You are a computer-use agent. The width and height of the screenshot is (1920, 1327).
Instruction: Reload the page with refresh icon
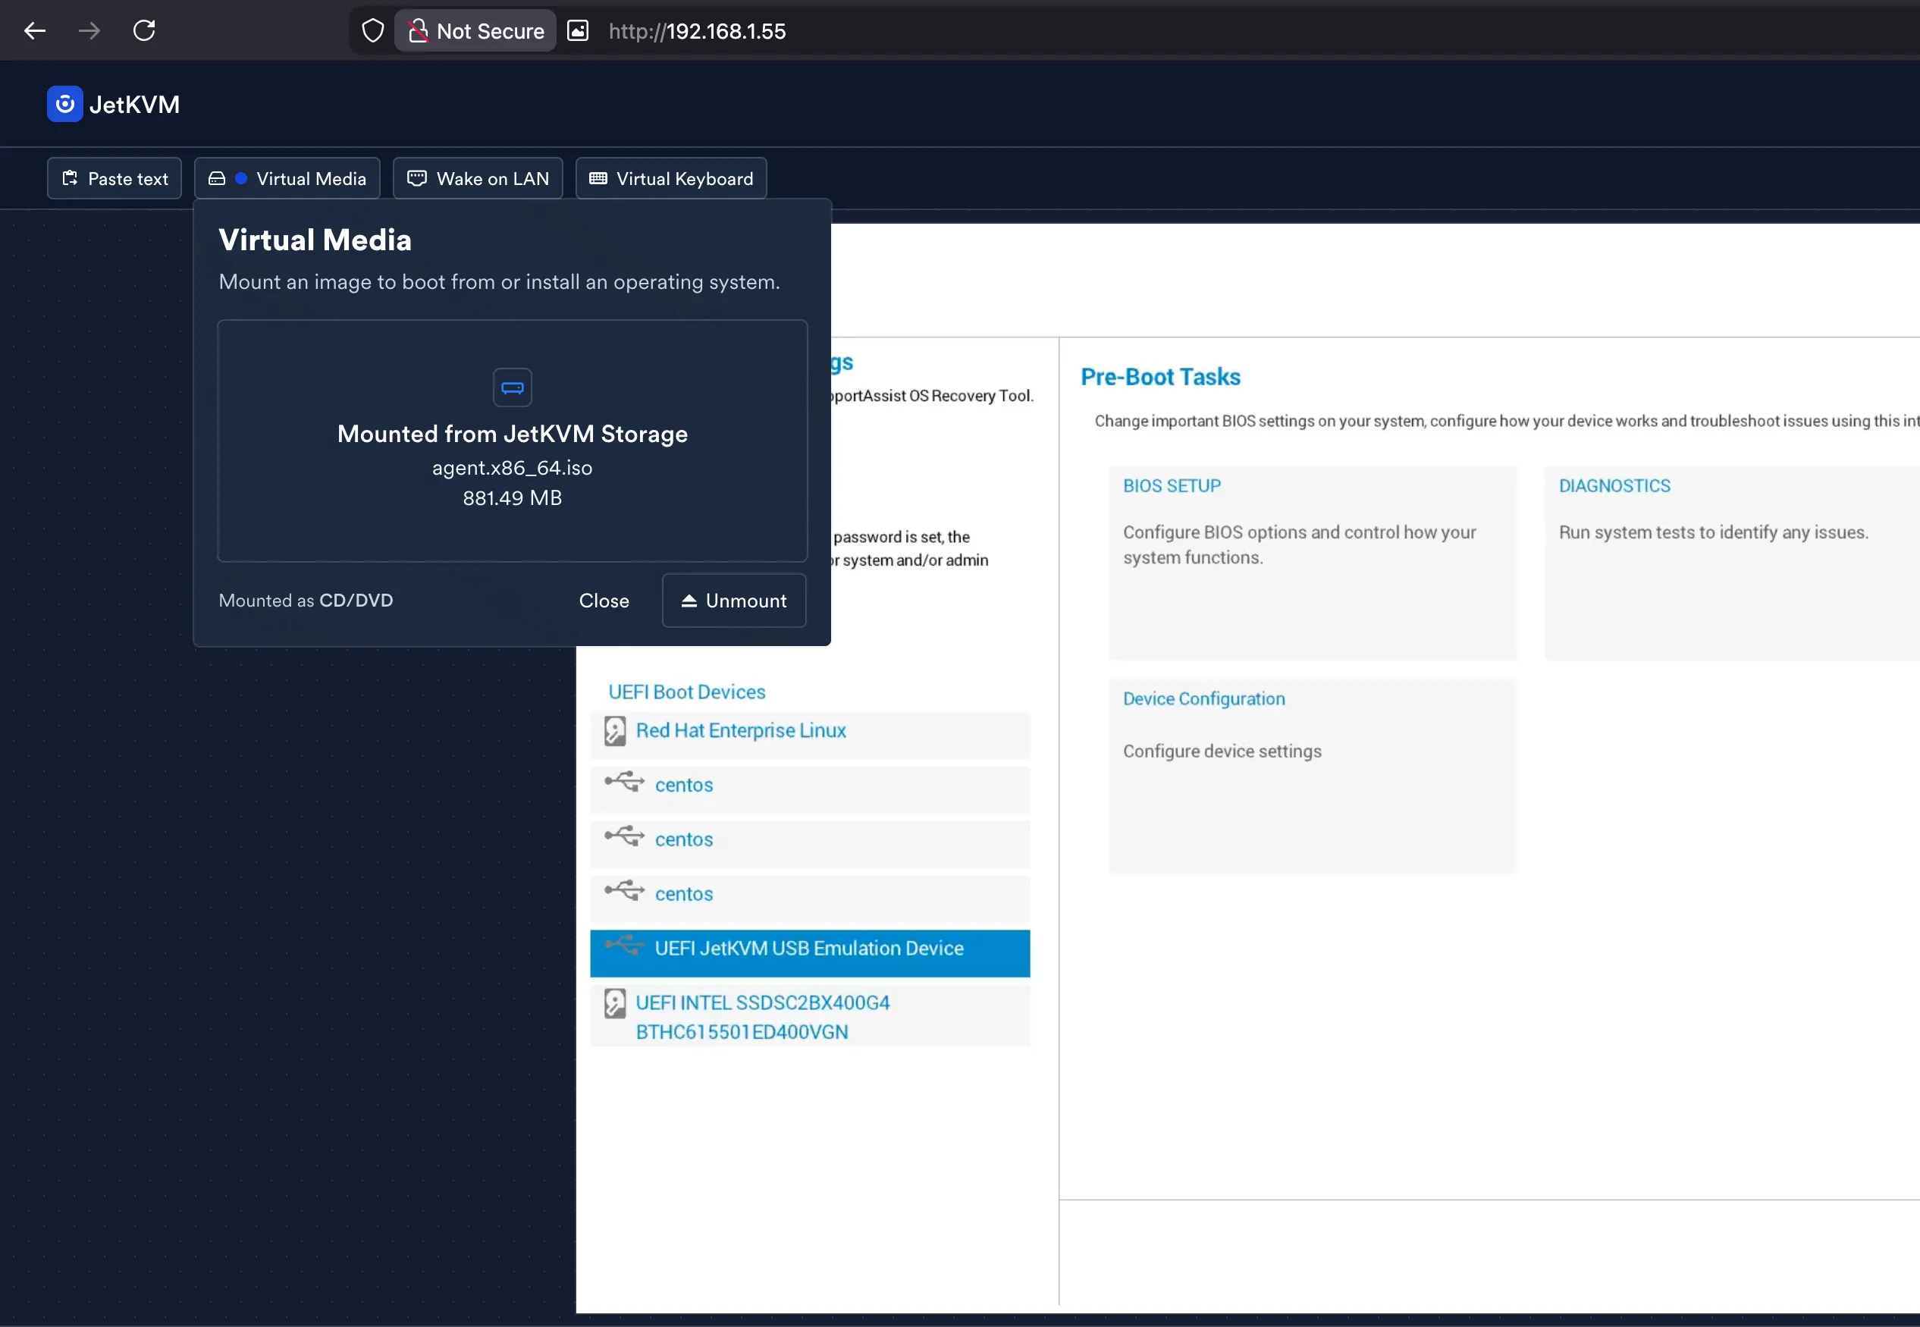[144, 31]
